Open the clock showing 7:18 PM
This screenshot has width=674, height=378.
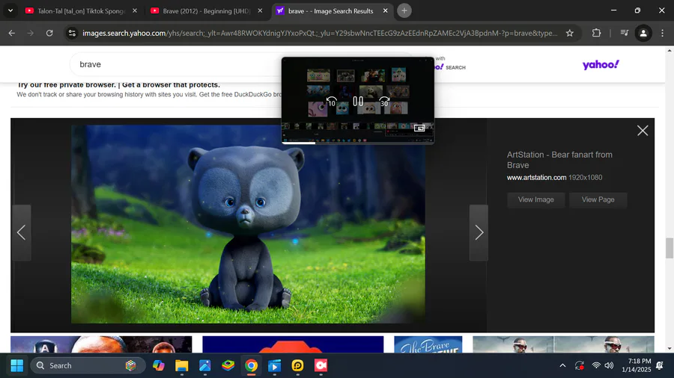click(x=636, y=365)
